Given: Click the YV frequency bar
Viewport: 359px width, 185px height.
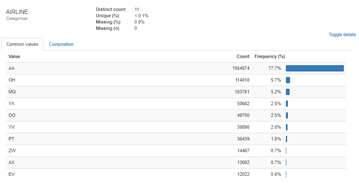Looking at the screenshot, I should 287,127.
